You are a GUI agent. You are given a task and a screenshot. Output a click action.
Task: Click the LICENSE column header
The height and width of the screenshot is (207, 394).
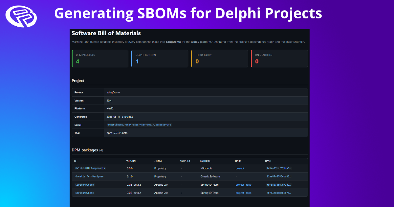[158, 161]
